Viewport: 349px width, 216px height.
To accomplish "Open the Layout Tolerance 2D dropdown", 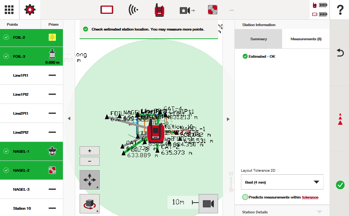I will 282,182.
